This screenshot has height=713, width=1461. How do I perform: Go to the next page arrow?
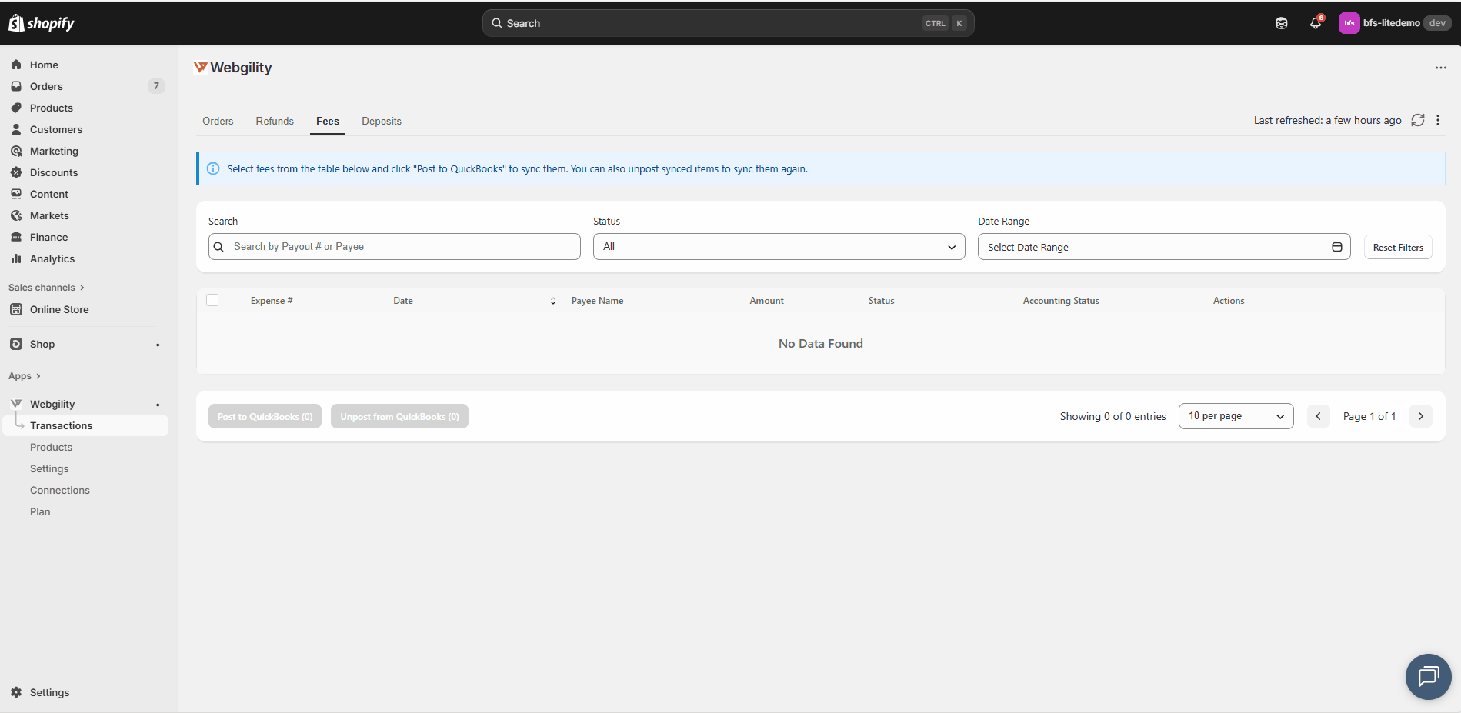1420,416
